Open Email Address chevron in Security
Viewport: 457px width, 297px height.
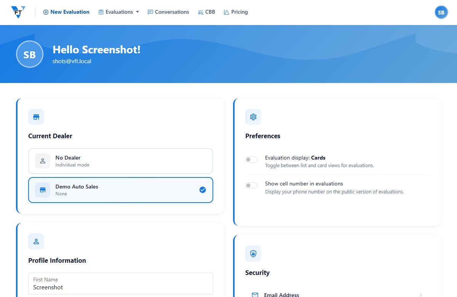coord(421,295)
